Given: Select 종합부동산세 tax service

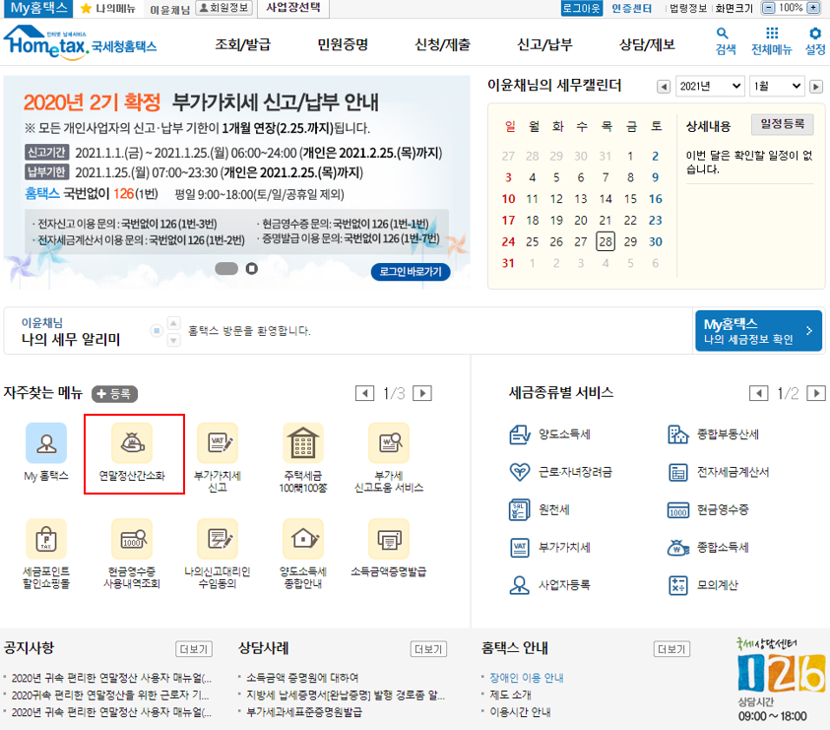Looking at the screenshot, I should tap(713, 434).
